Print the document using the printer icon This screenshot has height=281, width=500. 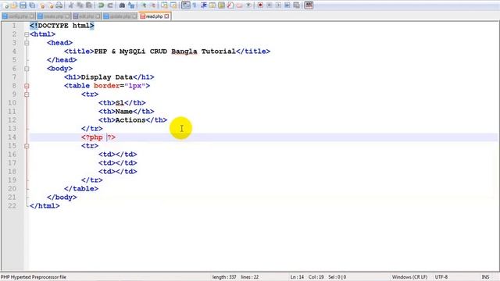[x=59, y=5]
